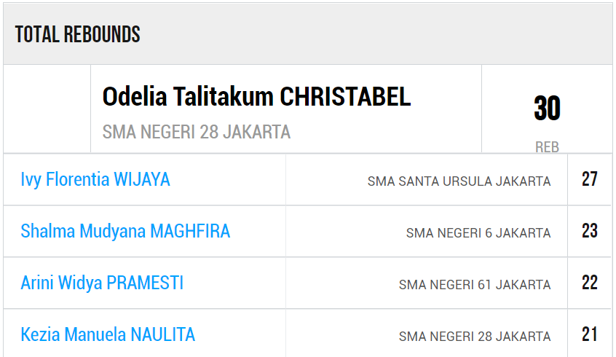Image resolution: width=616 pixels, height=357 pixels.
Task: Click SMA NEGERI 28 JAKARTA in Naulita row
Action: coord(475,337)
